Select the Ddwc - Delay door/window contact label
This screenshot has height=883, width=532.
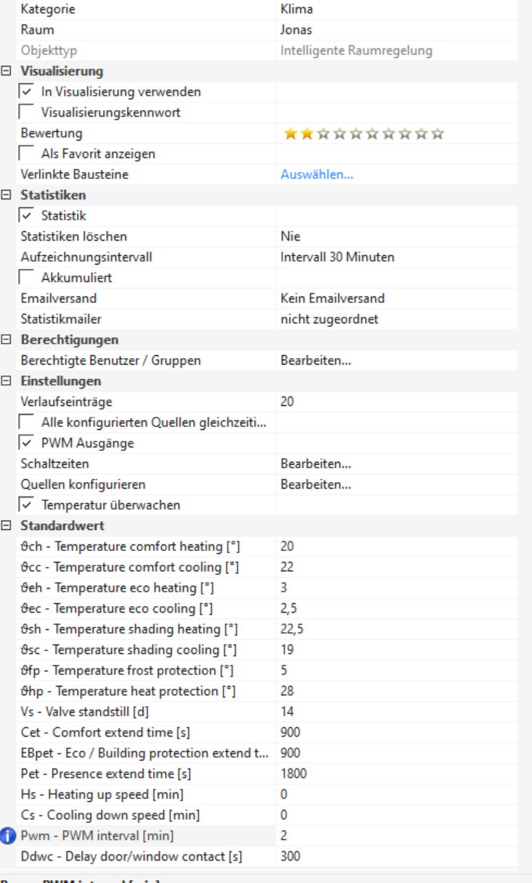click(131, 856)
